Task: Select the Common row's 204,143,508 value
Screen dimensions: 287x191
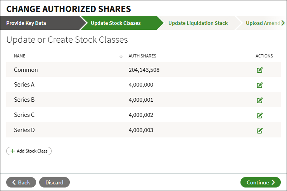Action: tap(144, 70)
